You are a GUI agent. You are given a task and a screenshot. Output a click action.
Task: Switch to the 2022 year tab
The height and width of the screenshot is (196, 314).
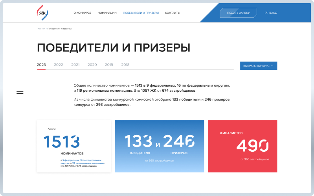click(x=59, y=65)
